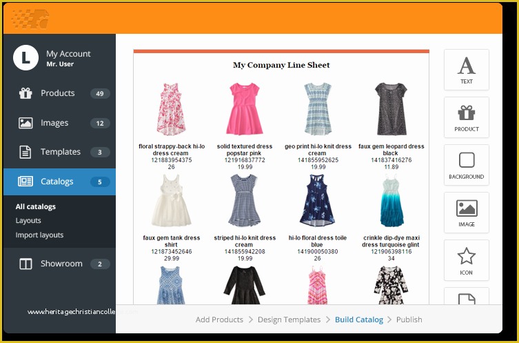The width and height of the screenshot is (519, 343).
Task: Open the Images menu item
Action: coord(59,123)
